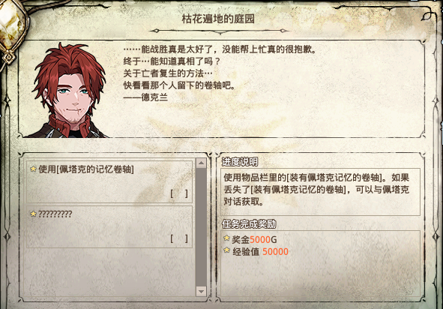Click the star icon next to 经验值 50000
This screenshot has width=443, height=309.
click(x=226, y=250)
